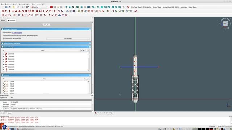
Task: Select the equal constraint tool
Action: tap(26, 11)
